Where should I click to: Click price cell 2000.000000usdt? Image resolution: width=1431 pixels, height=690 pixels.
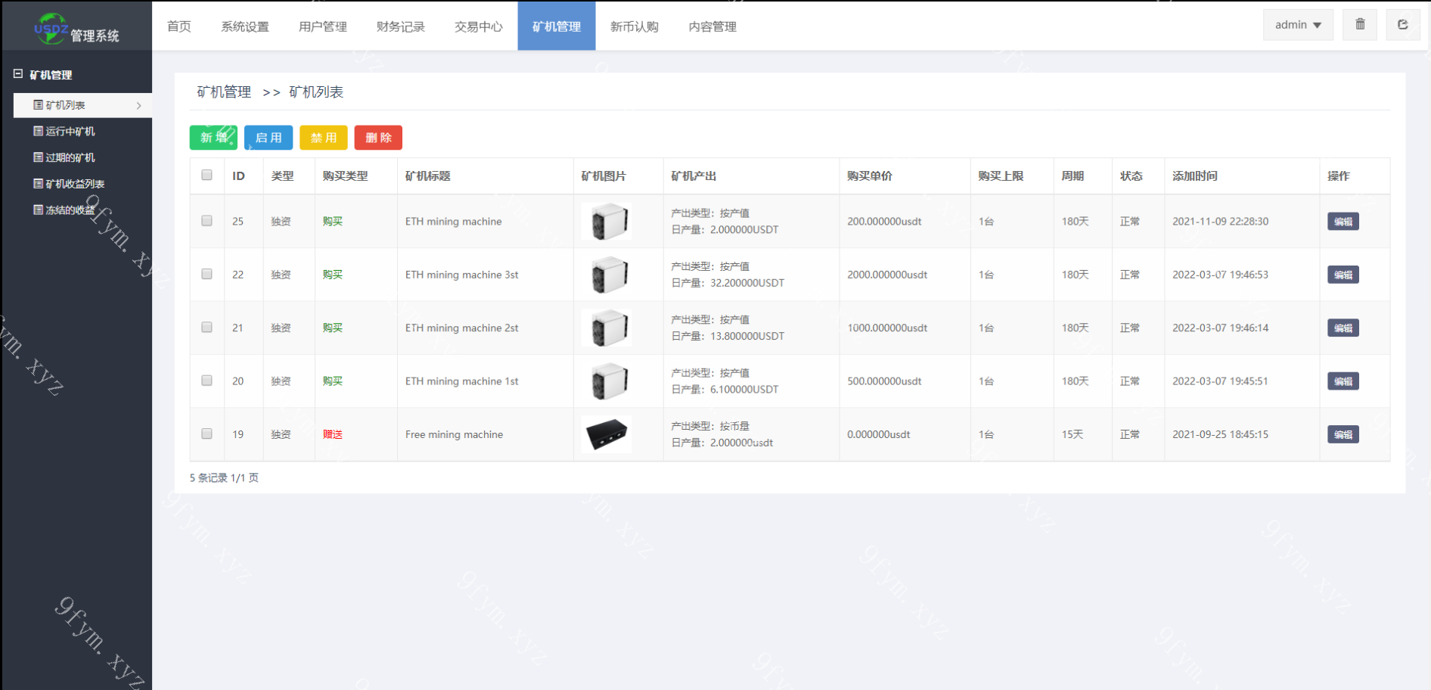pos(887,275)
